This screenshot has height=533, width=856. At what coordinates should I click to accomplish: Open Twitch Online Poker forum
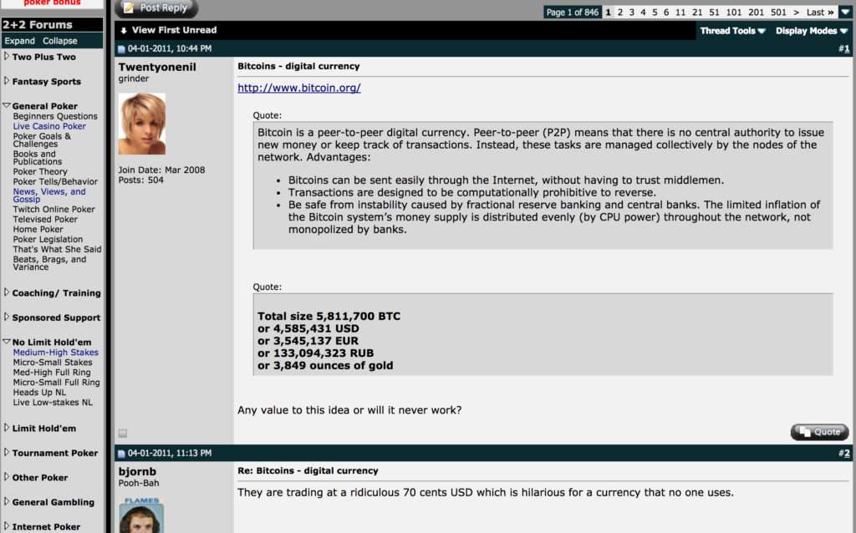click(x=53, y=209)
